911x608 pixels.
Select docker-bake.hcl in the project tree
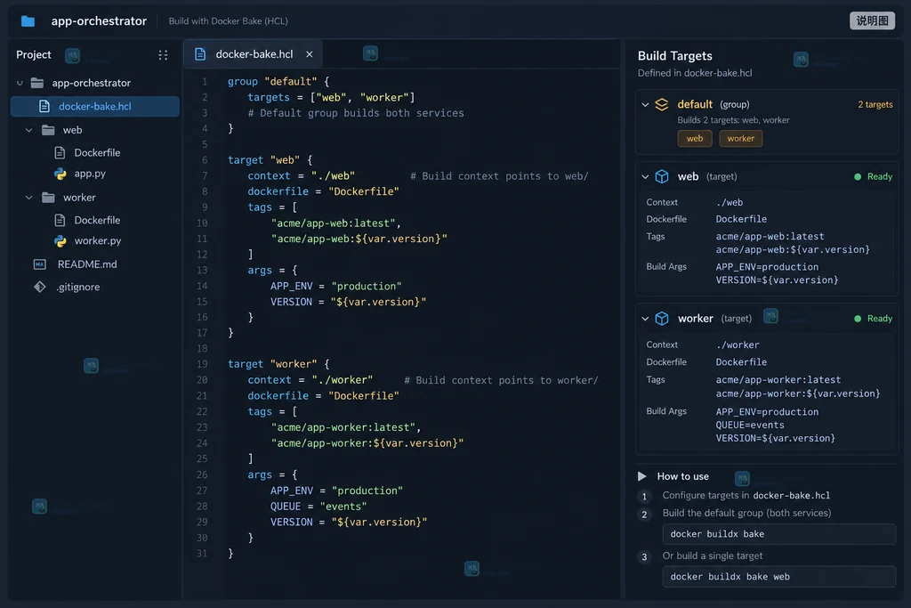(94, 106)
